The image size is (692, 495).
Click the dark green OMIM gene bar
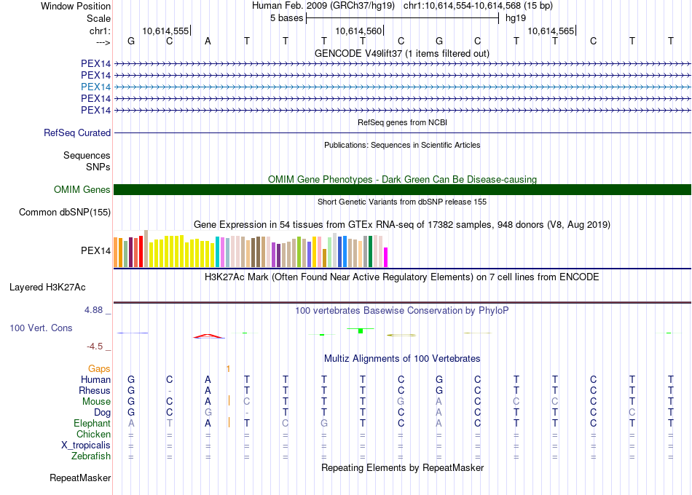coord(402,190)
